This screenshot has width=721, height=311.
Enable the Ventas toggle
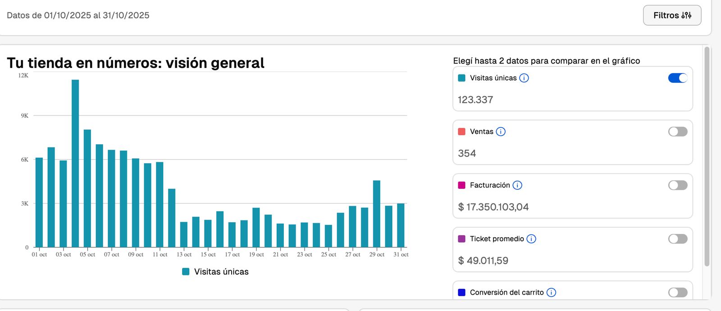click(x=677, y=132)
